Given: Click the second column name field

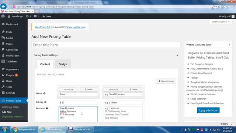Looking at the screenshot, I should coord(123,95).
